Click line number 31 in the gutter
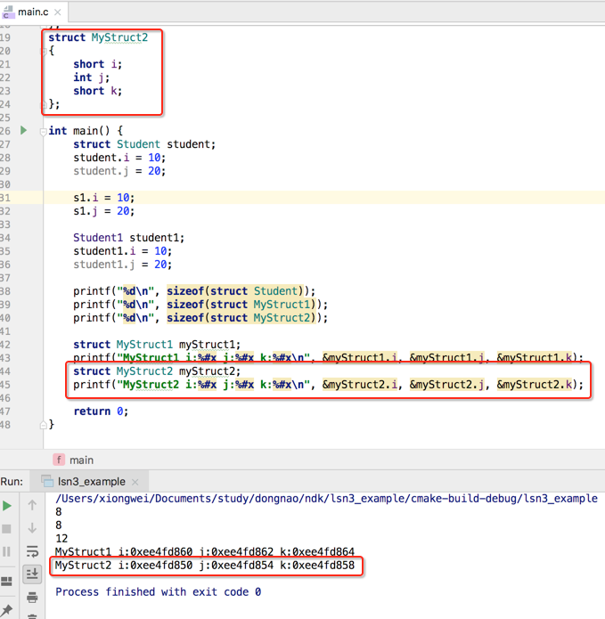 pos(5,198)
